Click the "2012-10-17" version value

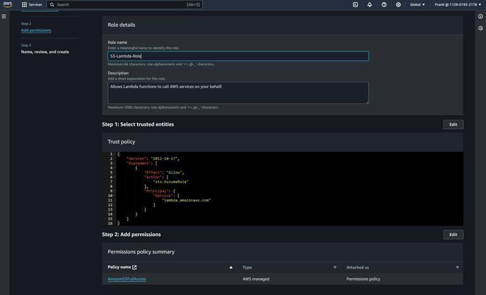click(x=165, y=158)
